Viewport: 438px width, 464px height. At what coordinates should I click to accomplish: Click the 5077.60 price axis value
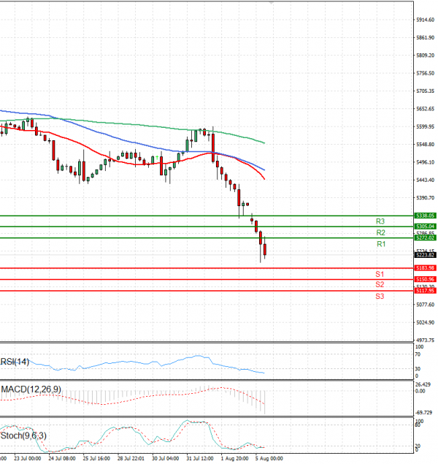pyautogui.click(x=425, y=305)
